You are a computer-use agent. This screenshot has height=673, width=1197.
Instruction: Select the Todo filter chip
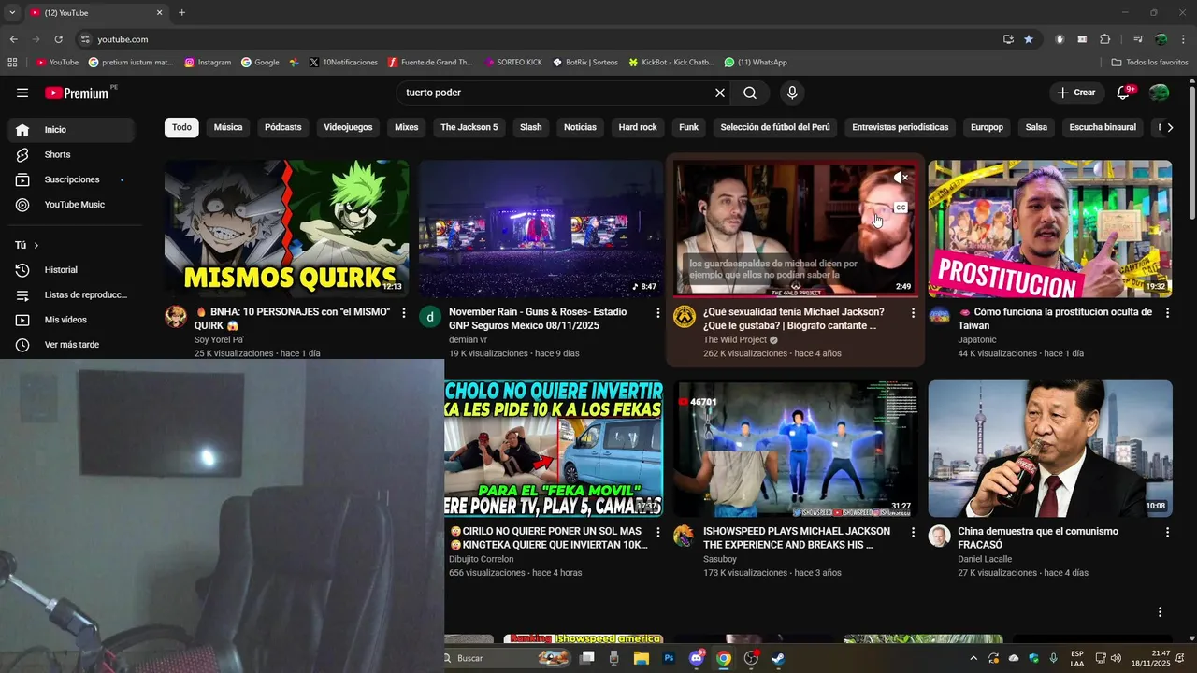pos(181,127)
